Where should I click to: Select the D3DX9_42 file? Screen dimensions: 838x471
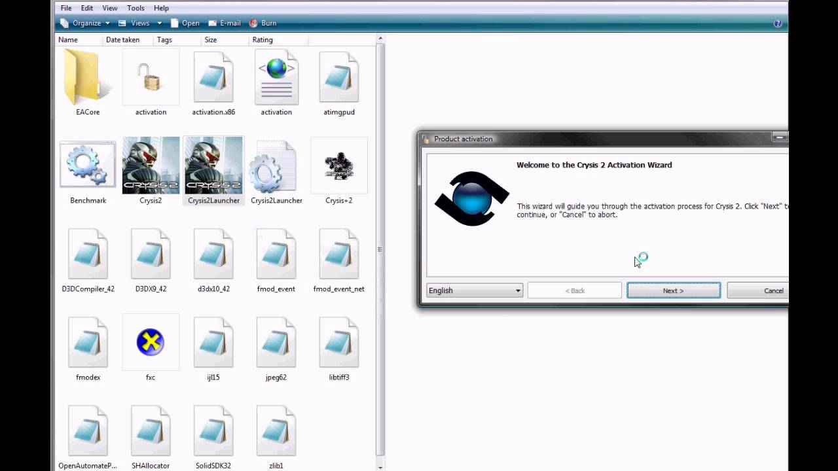click(x=151, y=259)
